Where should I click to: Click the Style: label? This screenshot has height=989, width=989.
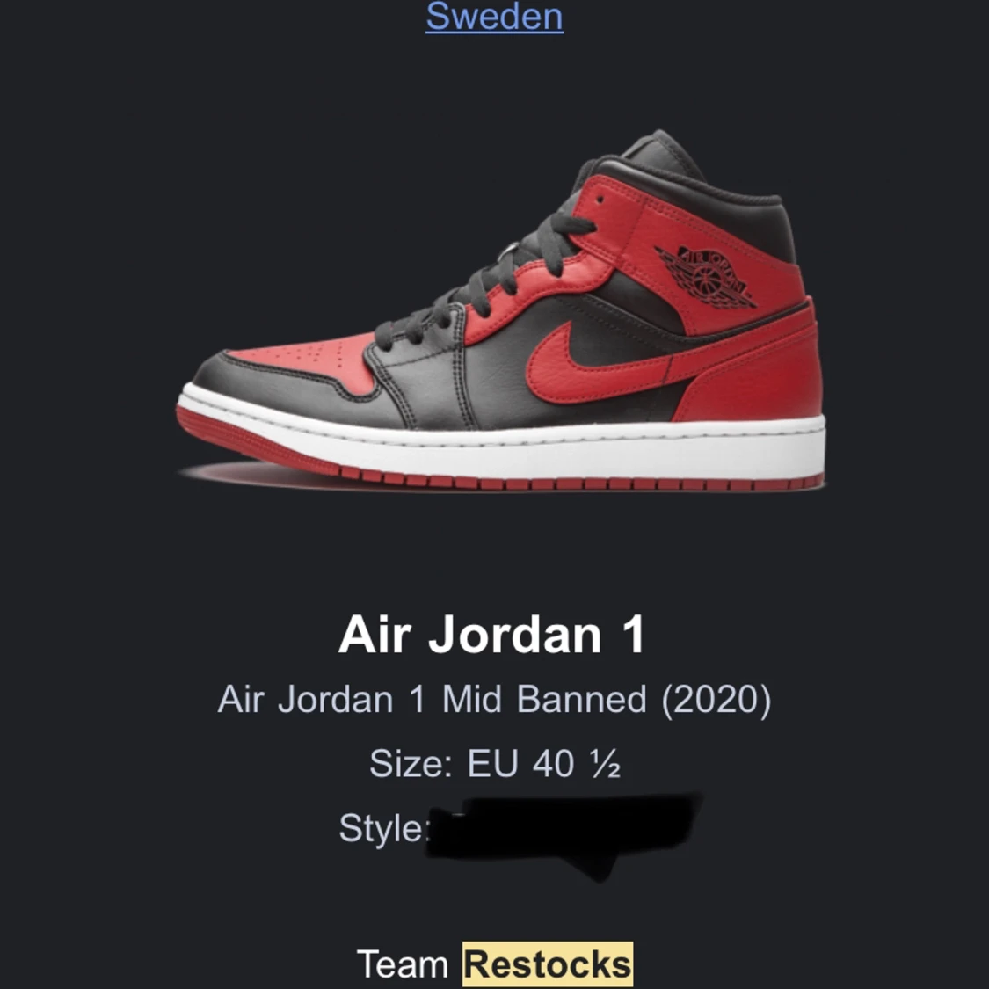point(383,827)
